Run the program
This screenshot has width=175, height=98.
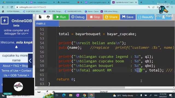(61, 17)
